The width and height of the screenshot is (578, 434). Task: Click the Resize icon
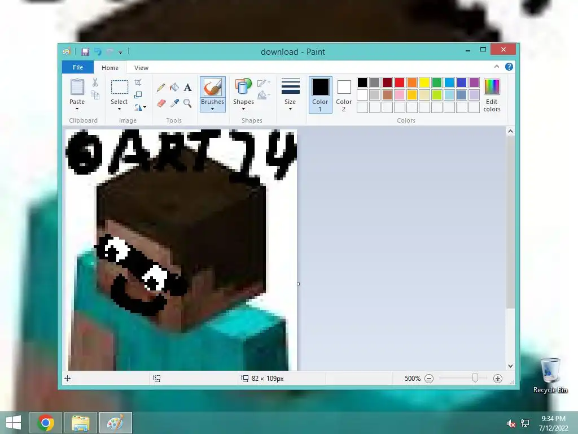tap(138, 95)
